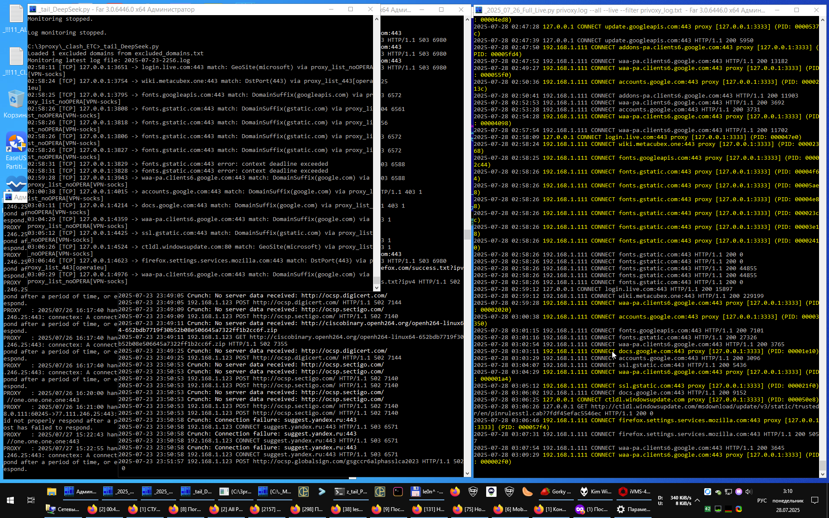Switch the РУС input language indicator
Viewport: 829px width, 518px height.
click(762, 501)
